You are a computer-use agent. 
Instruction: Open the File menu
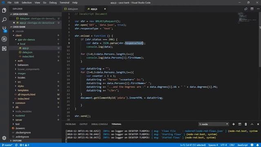pos(9,2)
